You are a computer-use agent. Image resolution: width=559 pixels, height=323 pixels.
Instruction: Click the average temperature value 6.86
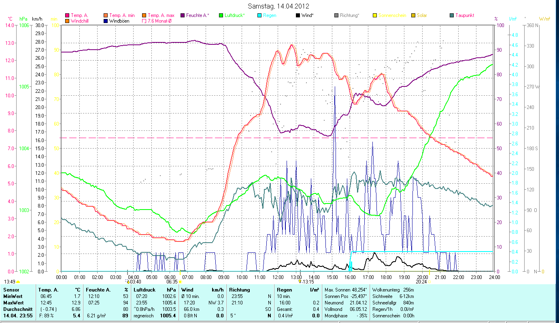tap(76, 308)
